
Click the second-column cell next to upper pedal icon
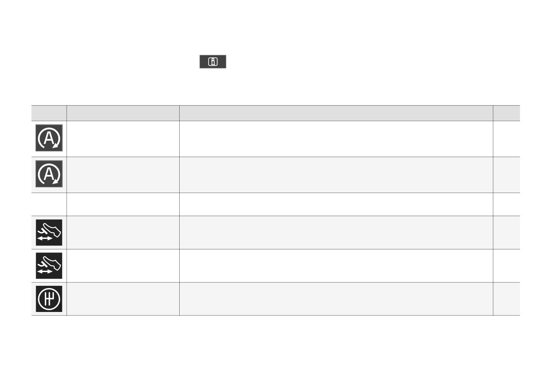[x=123, y=233]
